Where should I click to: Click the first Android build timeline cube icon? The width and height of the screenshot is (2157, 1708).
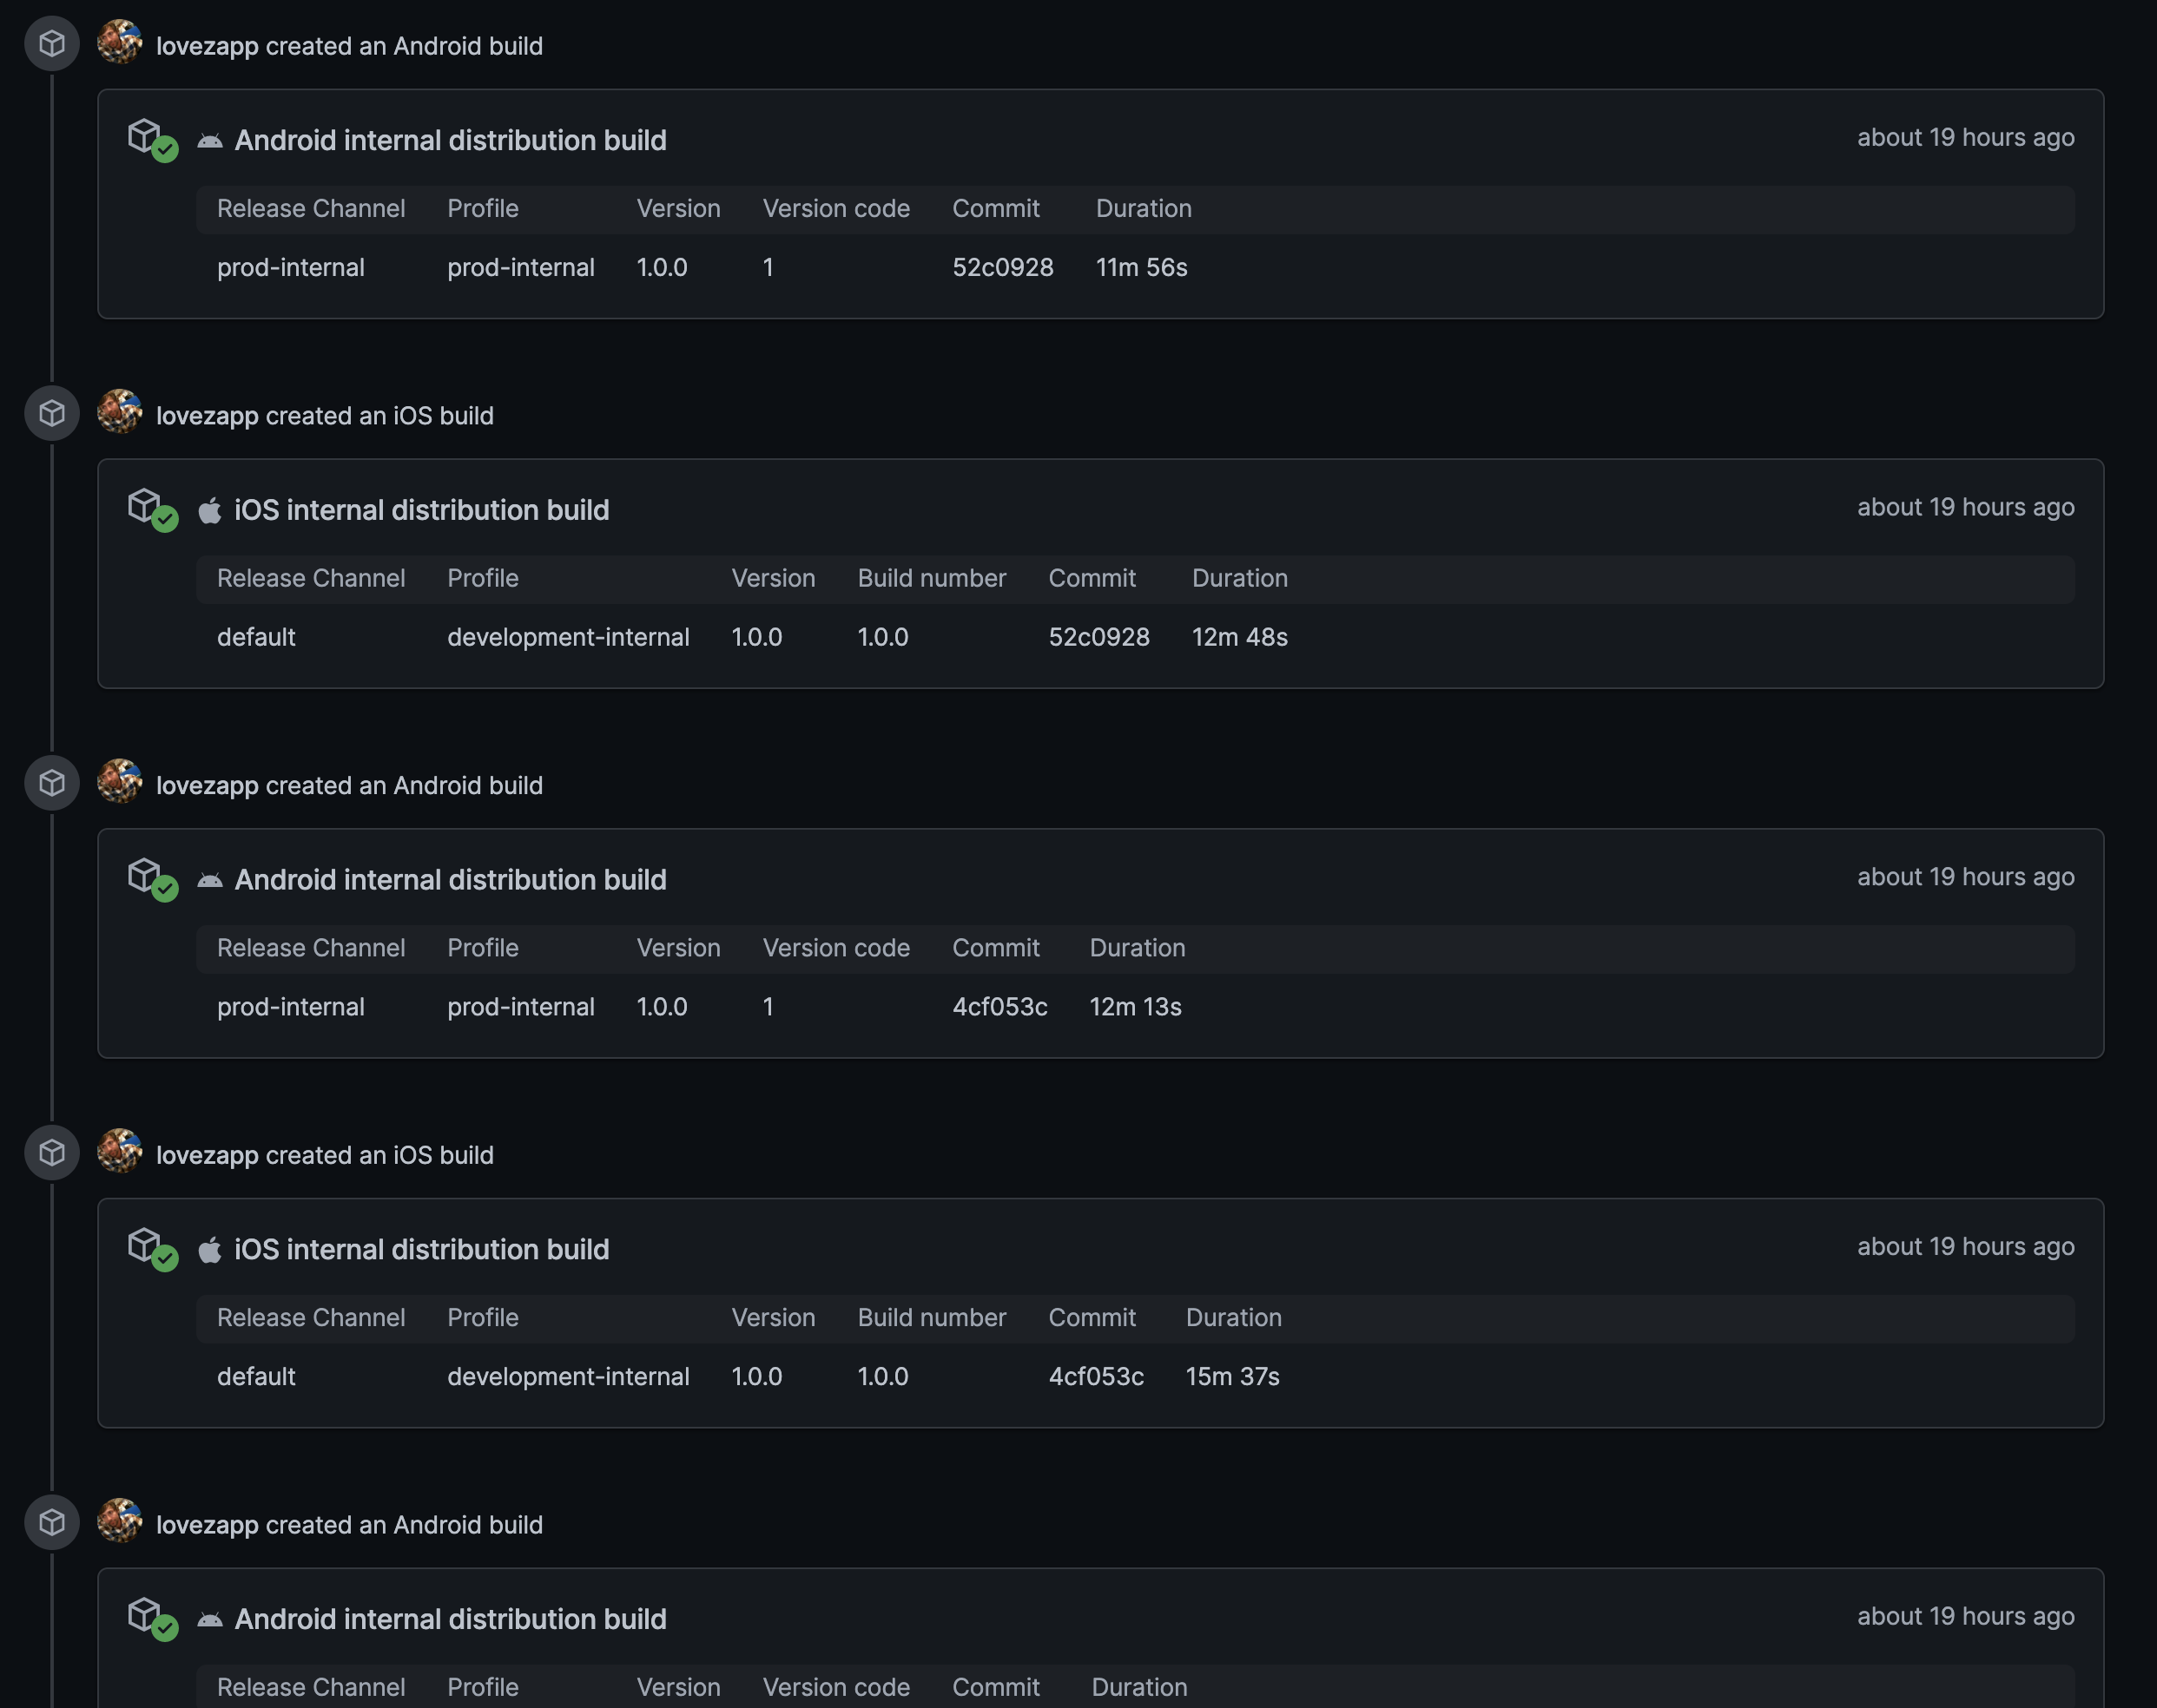tap(52, 44)
